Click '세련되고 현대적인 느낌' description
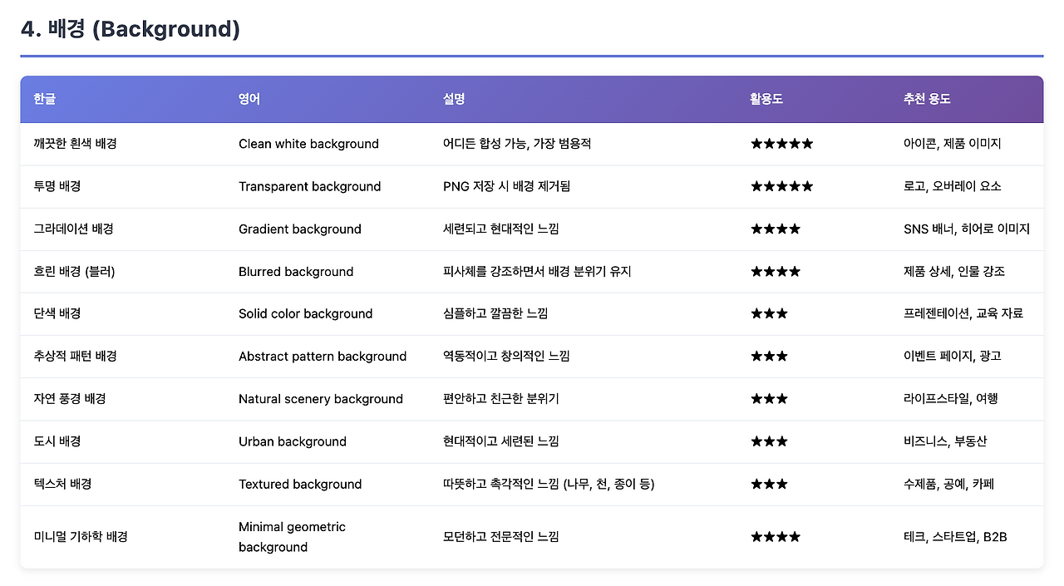 point(501,229)
